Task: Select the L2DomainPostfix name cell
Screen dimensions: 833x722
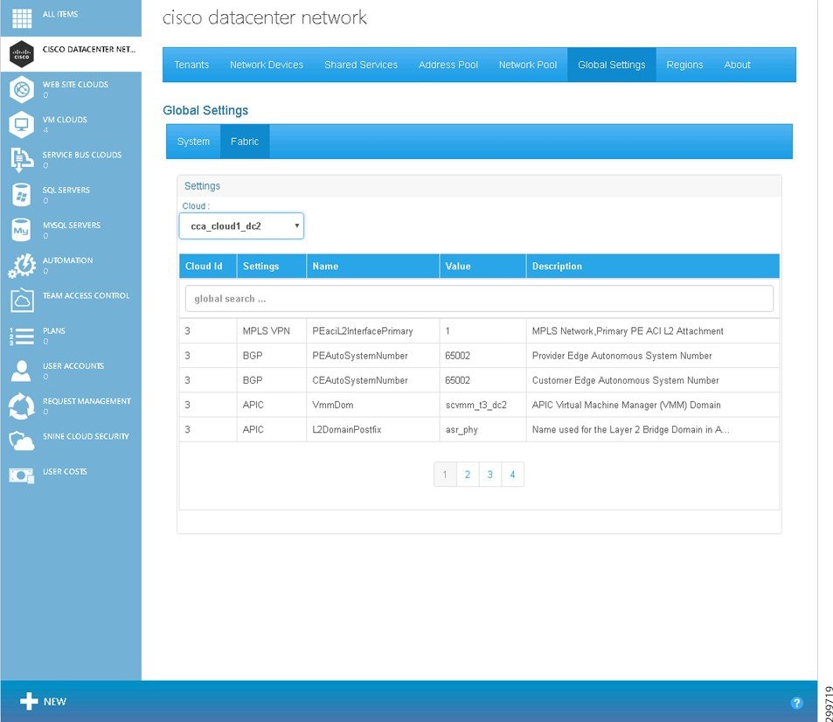Action: (x=373, y=429)
